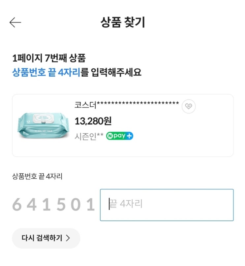Open the masked 코스더 product name
Viewport: 245px width, 266px height.
[x=127, y=105]
